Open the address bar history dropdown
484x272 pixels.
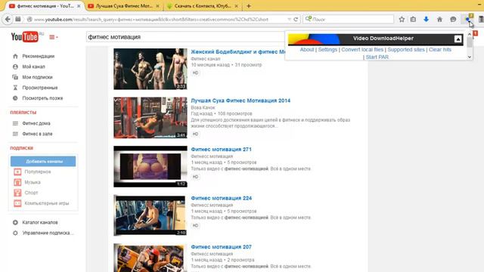click(289, 19)
